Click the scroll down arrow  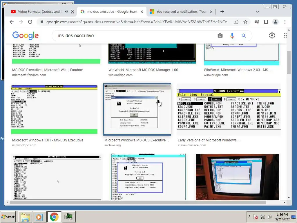pyautogui.click(x=289, y=197)
